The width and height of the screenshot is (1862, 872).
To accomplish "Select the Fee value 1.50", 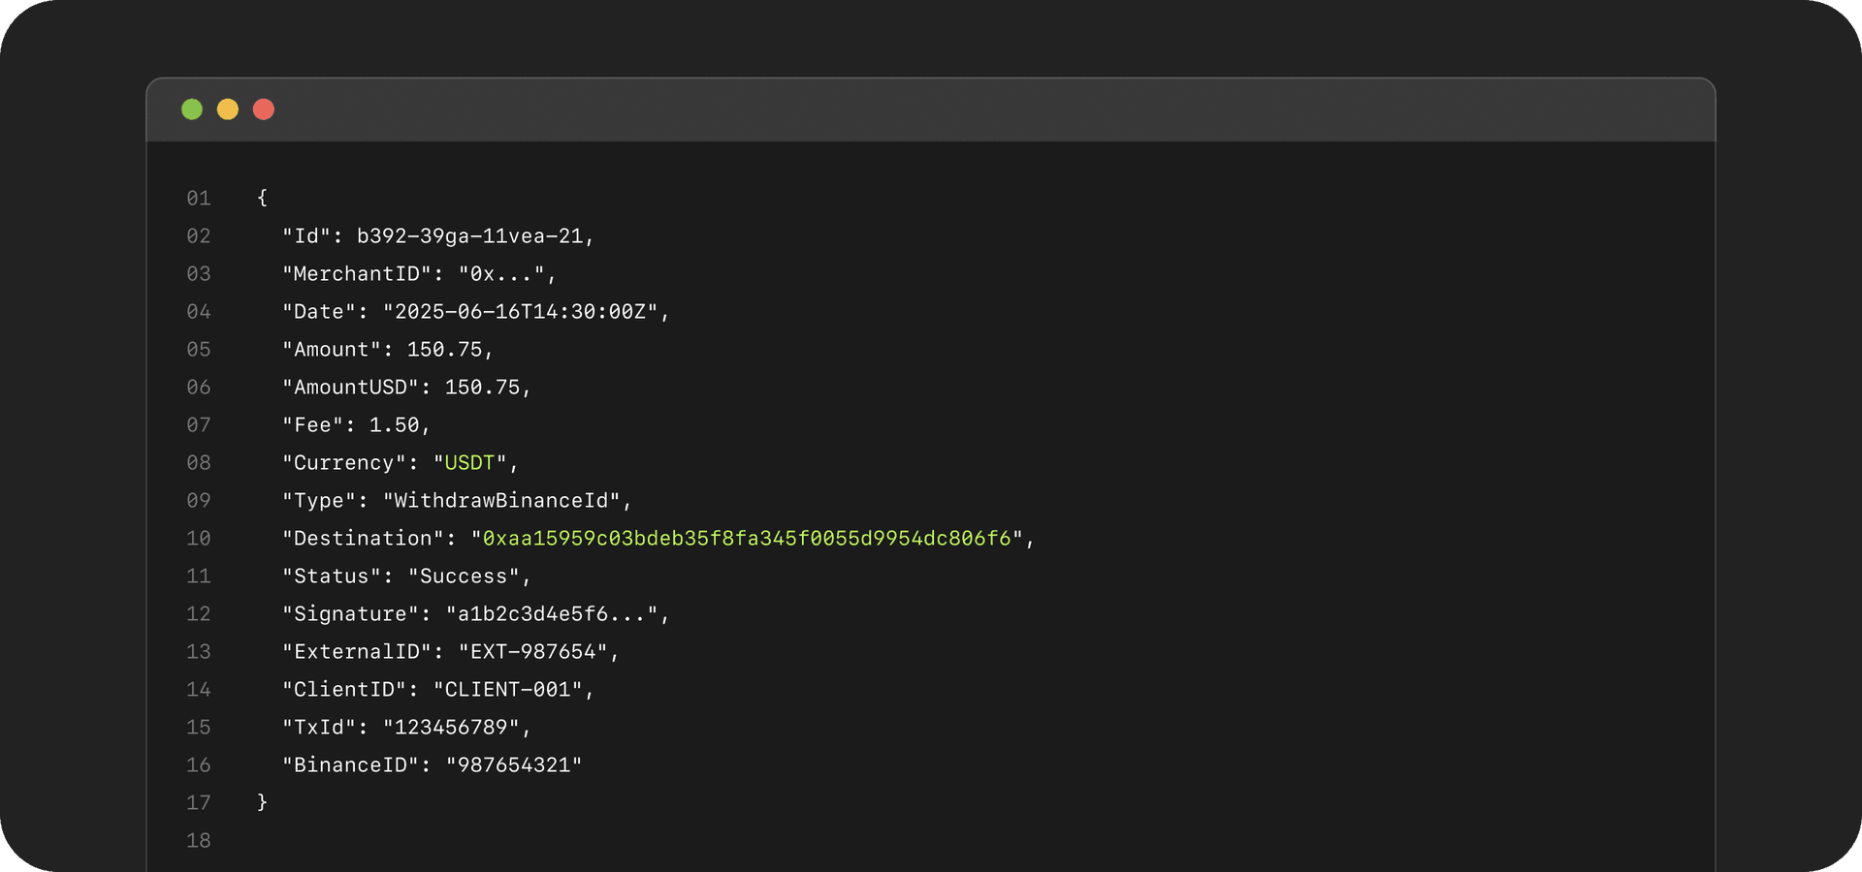I will (395, 425).
